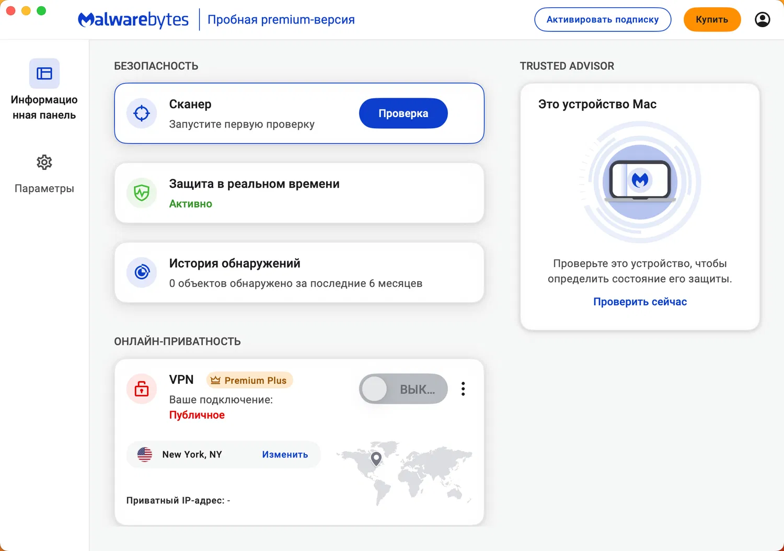Click the Premium Plus crown badge
This screenshot has height=551, width=784.
click(x=250, y=381)
